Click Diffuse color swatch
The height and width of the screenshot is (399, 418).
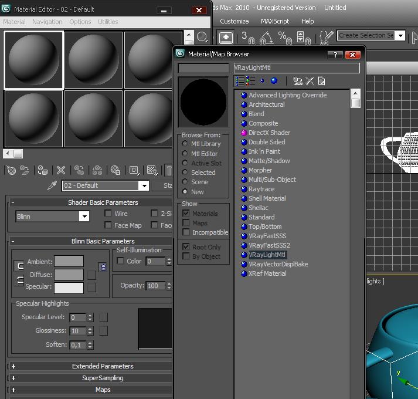[x=69, y=275]
